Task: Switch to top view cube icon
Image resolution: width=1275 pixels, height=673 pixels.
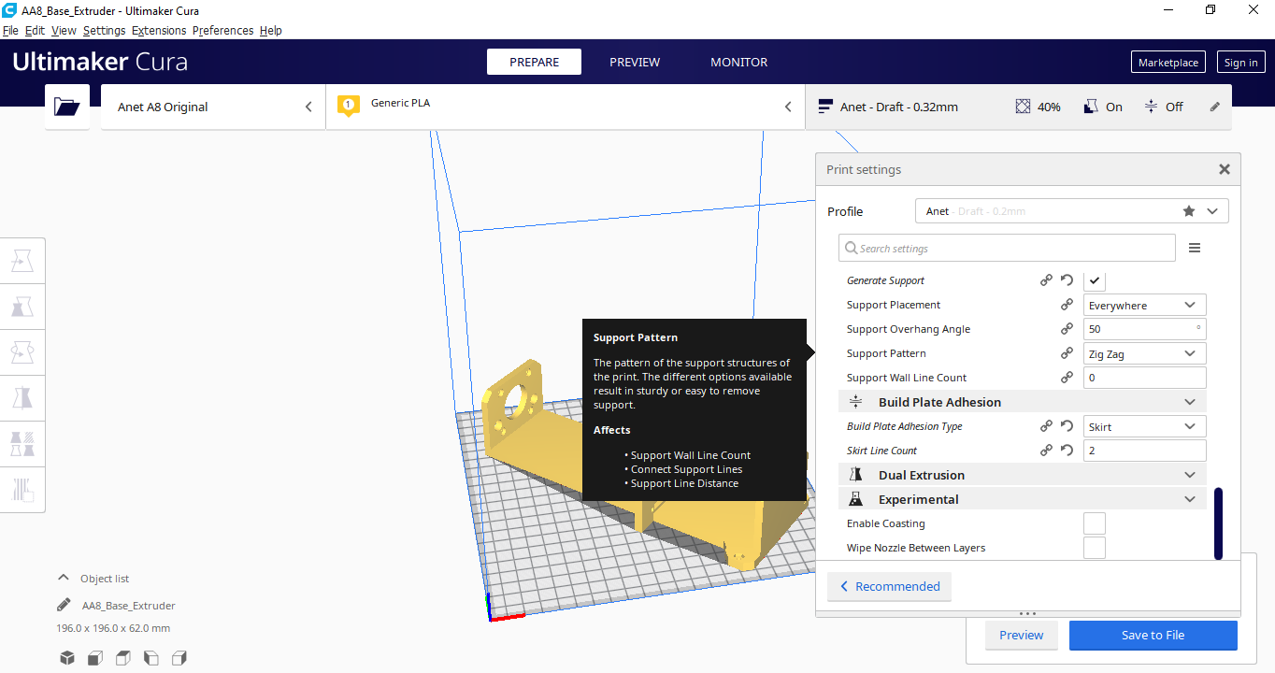Action: pos(122,658)
